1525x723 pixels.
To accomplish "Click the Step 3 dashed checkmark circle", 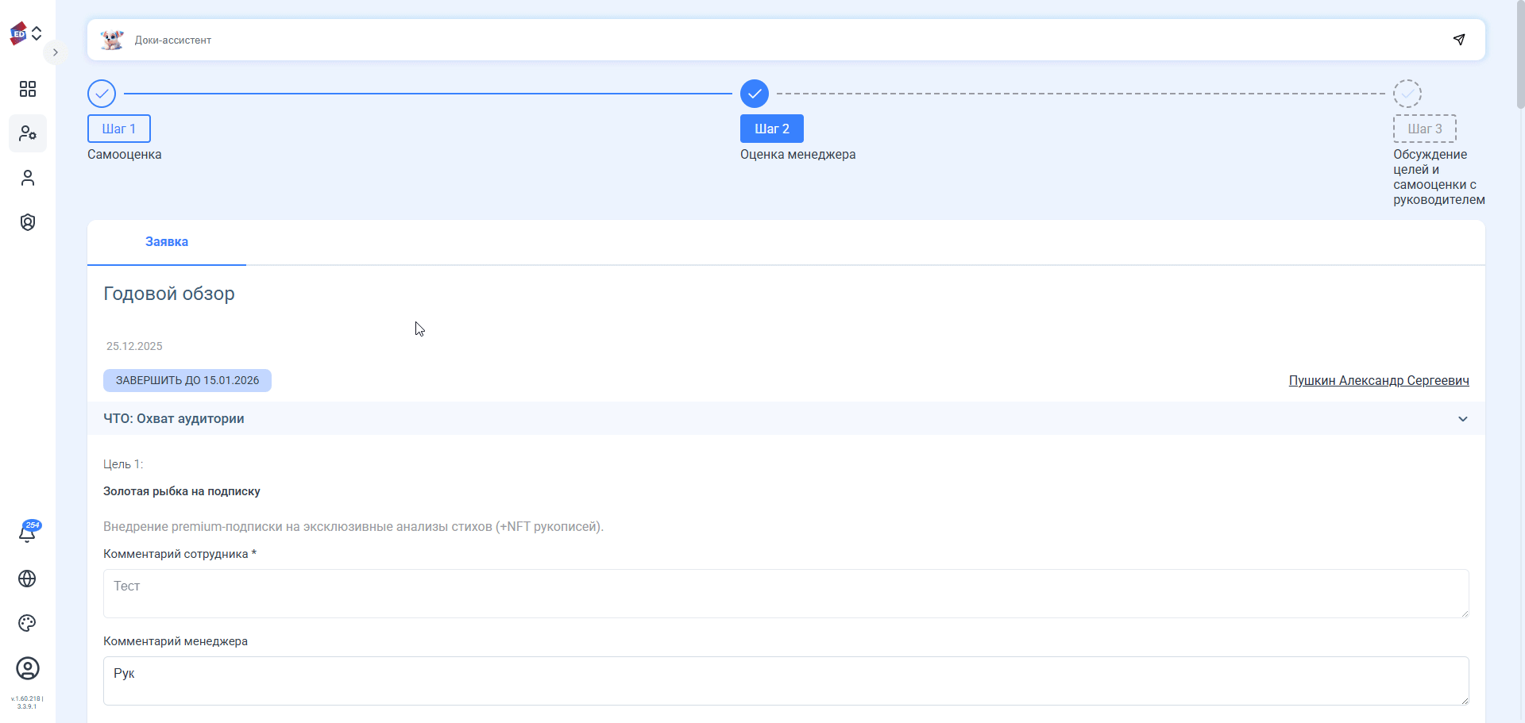I will point(1407,94).
